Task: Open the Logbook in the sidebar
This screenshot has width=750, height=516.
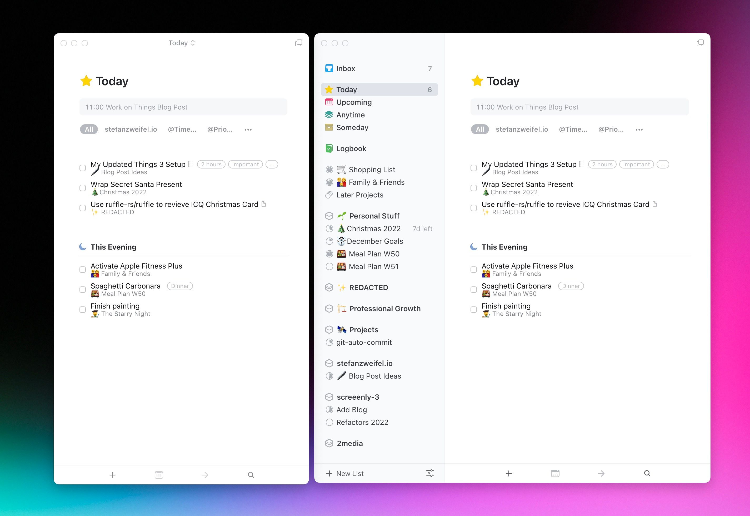Action: (351, 148)
